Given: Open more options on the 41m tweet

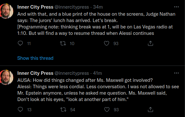Looking at the screenshot, I should tap(176, 73).
